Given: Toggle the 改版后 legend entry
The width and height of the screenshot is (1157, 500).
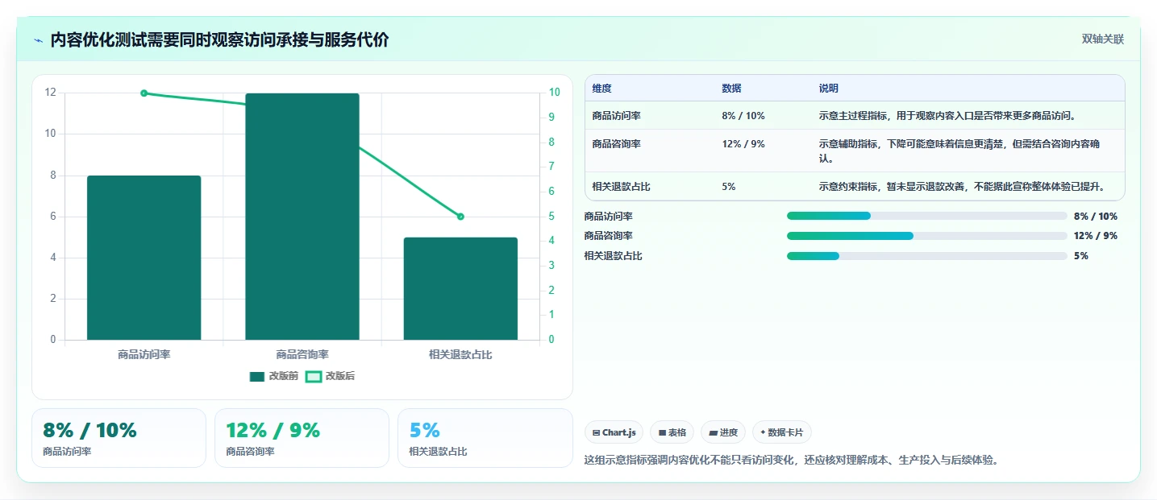Looking at the screenshot, I should 331,376.
